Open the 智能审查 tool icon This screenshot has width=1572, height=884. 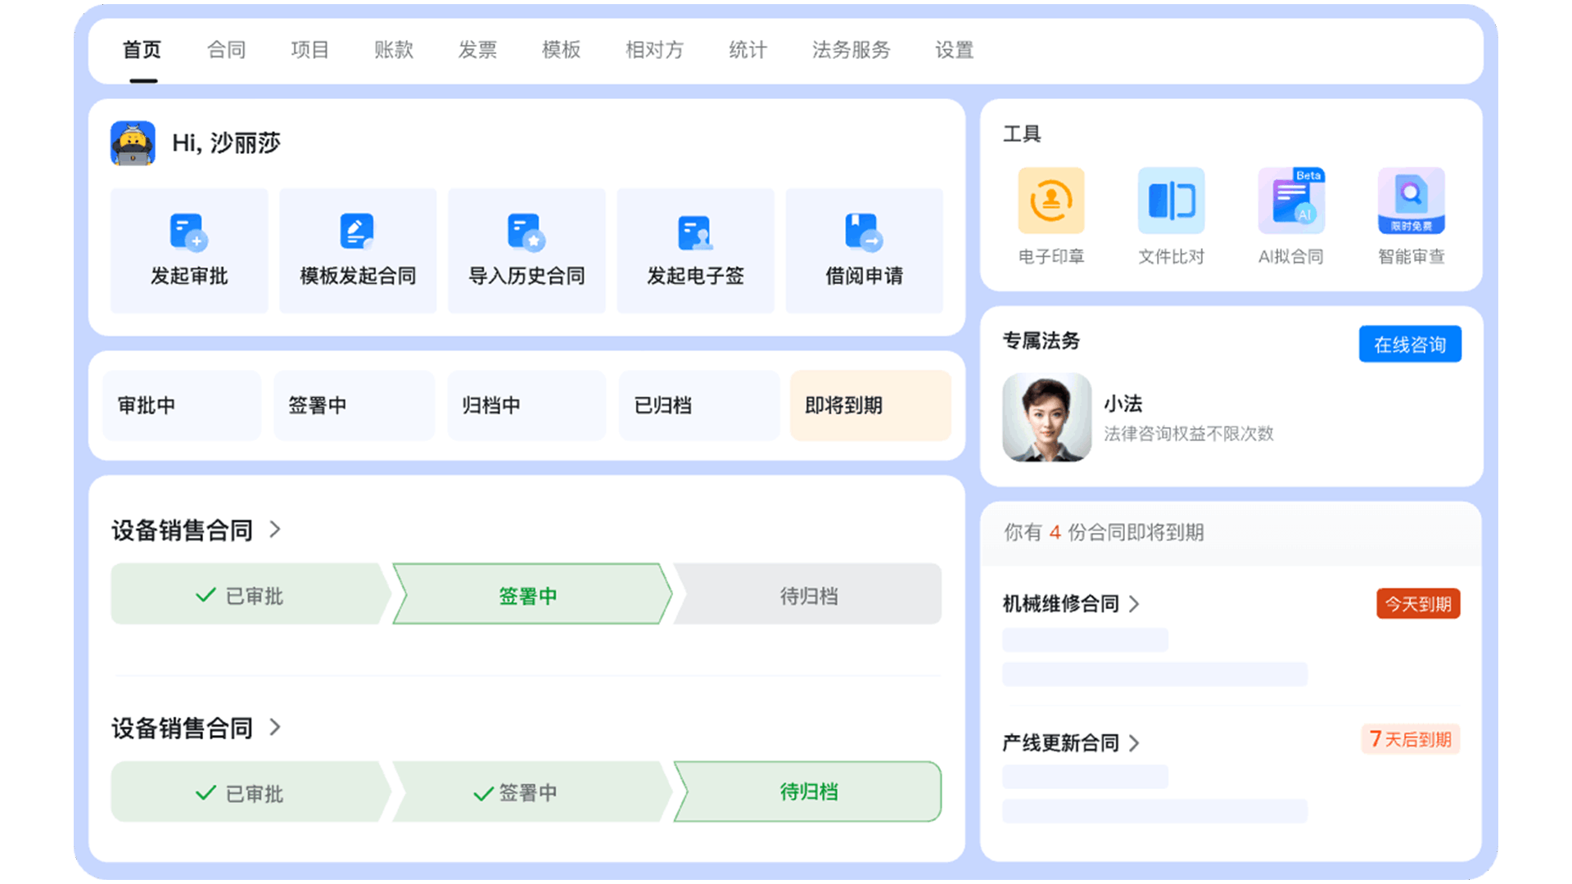click(x=1411, y=201)
